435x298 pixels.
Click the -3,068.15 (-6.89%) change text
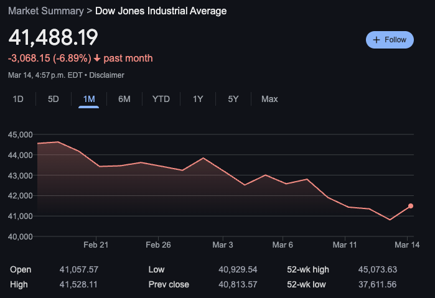[x=50, y=58]
